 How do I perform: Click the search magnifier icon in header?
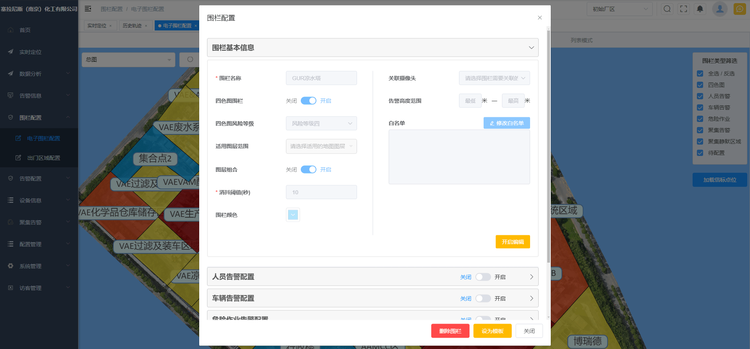pos(667,9)
